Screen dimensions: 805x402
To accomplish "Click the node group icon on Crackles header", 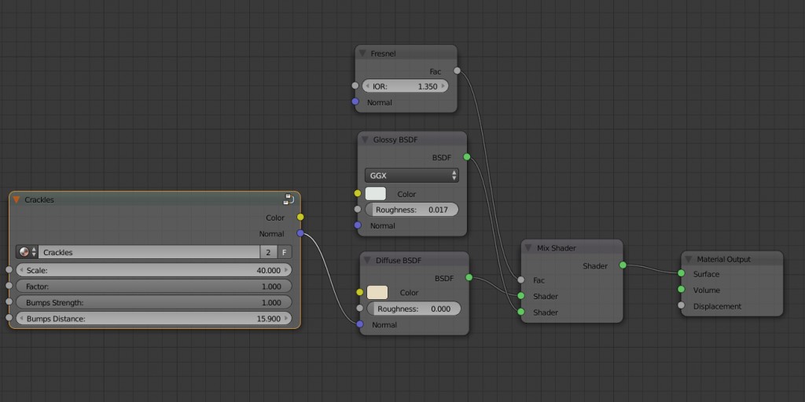I will [x=289, y=199].
